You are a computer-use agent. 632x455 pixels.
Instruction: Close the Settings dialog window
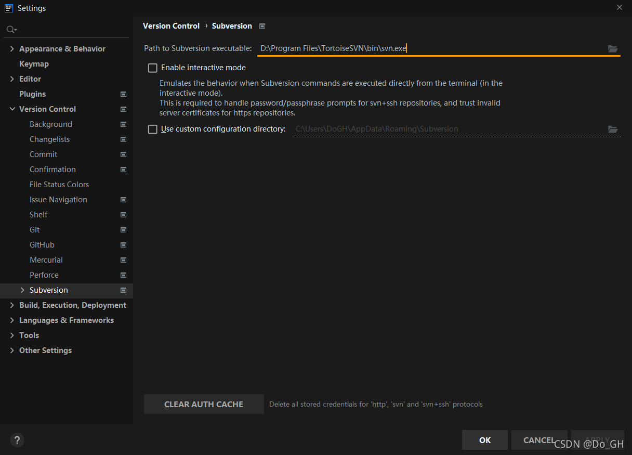pos(620,7)
